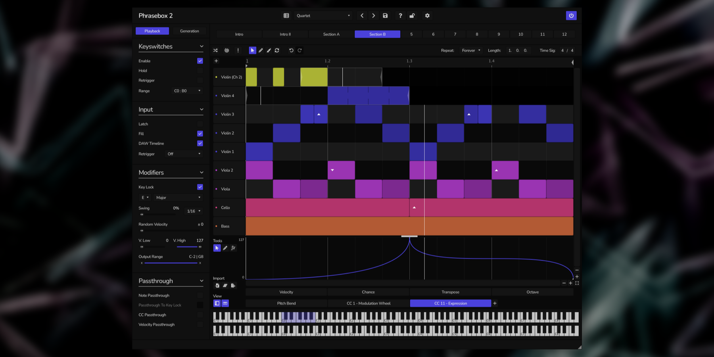Click the exclamation mark toolbar icon
The image size is (714, 357).
[x=238, y=50]
